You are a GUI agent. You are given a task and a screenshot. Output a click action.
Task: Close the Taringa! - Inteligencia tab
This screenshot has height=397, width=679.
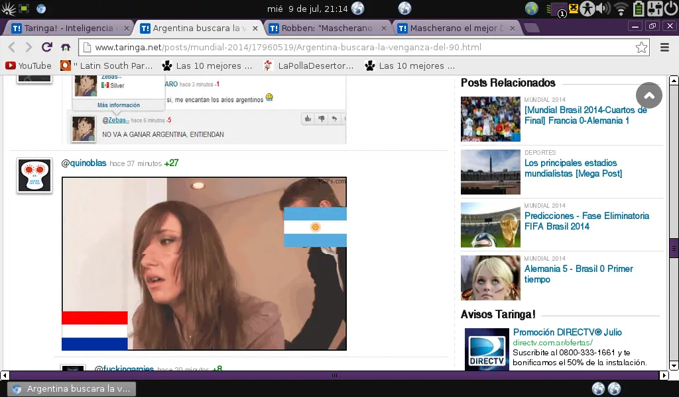[126, 28]
